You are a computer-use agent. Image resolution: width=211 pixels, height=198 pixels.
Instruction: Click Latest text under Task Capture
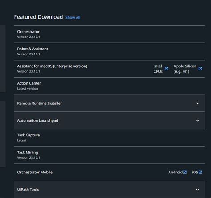coord(22,140)
